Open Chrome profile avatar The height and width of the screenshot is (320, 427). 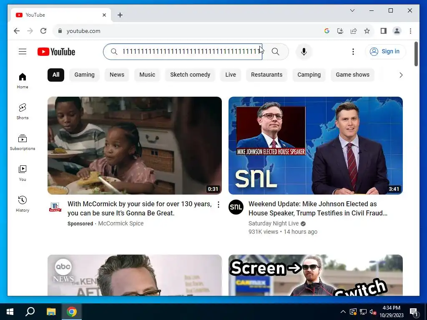click(397, 31)
